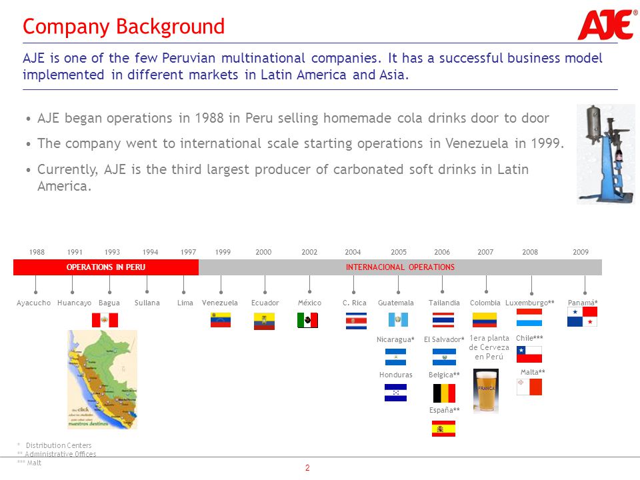Click the 1993 Bagua timeline marker
The image size is (640, 480).
pyautogui.click(x=109, y=292)
